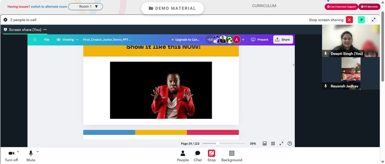385x164 pixels.
Task: Open the People panel
Action: (x=183, y=156)
